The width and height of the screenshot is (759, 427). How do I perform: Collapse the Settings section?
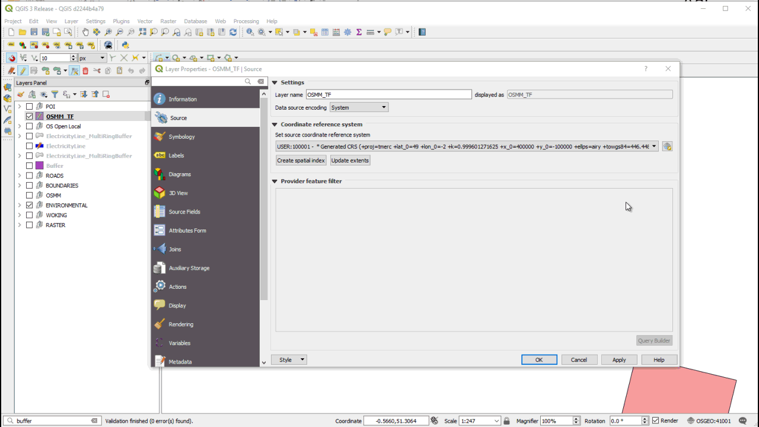(x=275, y=82)
